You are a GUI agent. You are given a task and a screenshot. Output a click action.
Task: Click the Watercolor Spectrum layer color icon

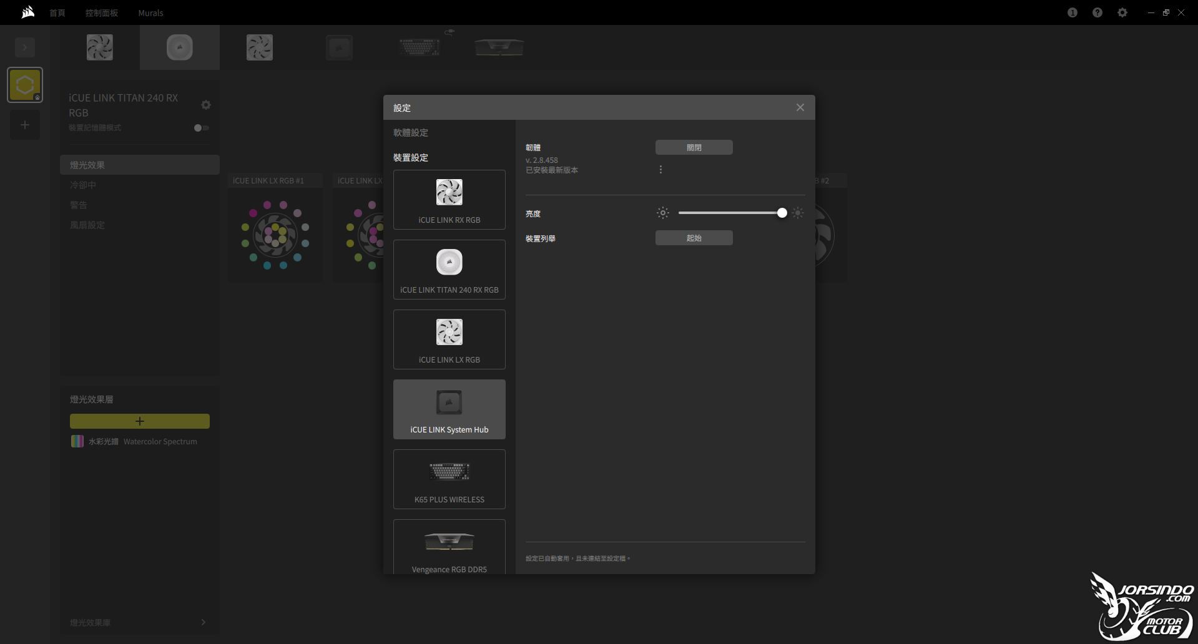click(77, 441)
